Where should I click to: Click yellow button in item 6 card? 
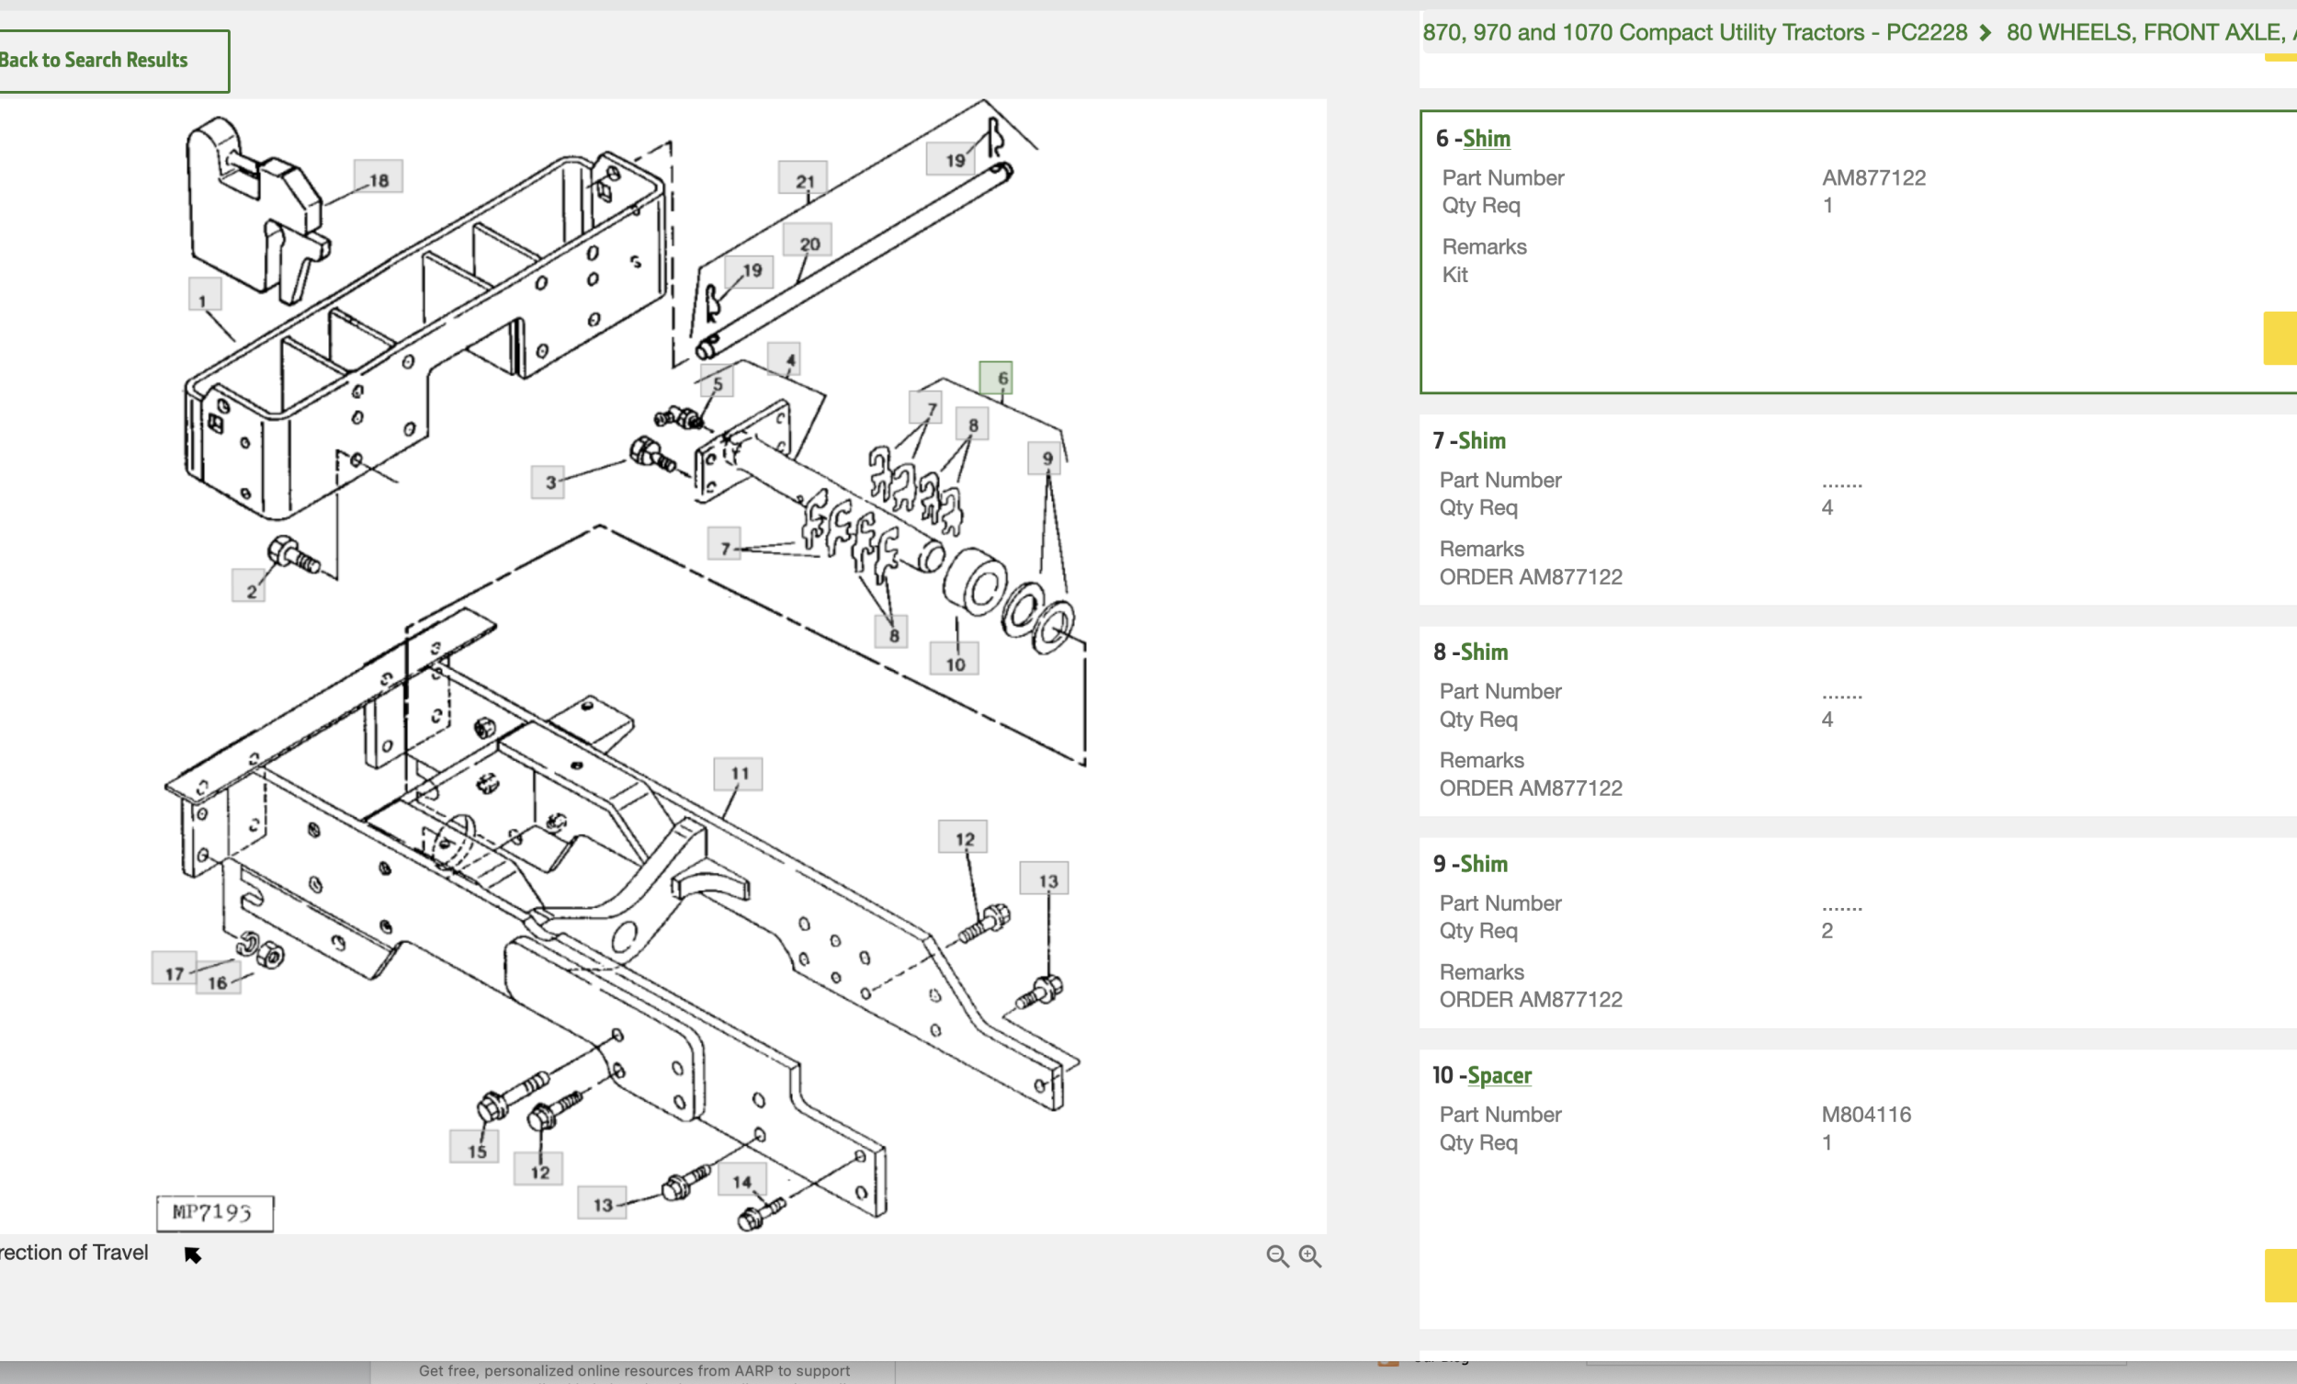(x=2280, y=337)
